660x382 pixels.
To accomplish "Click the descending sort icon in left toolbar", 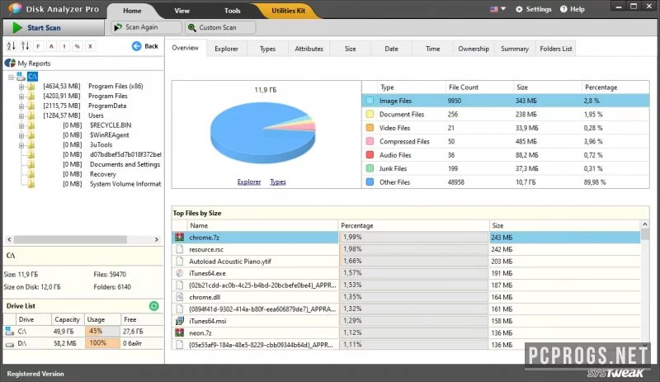I will [26, 46].
